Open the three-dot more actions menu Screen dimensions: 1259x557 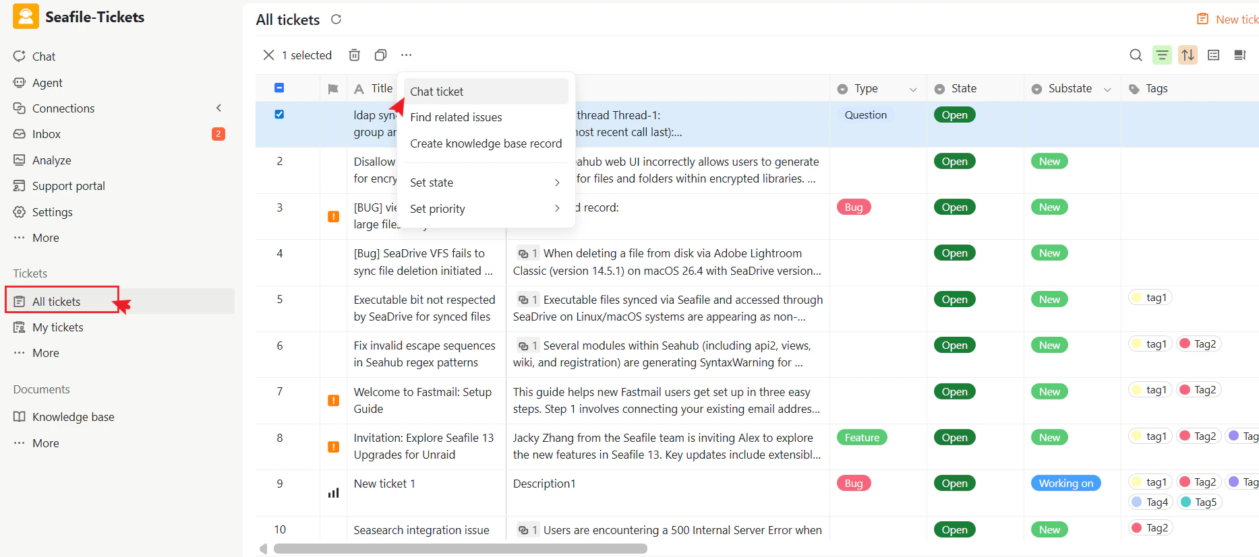[406, 55]
